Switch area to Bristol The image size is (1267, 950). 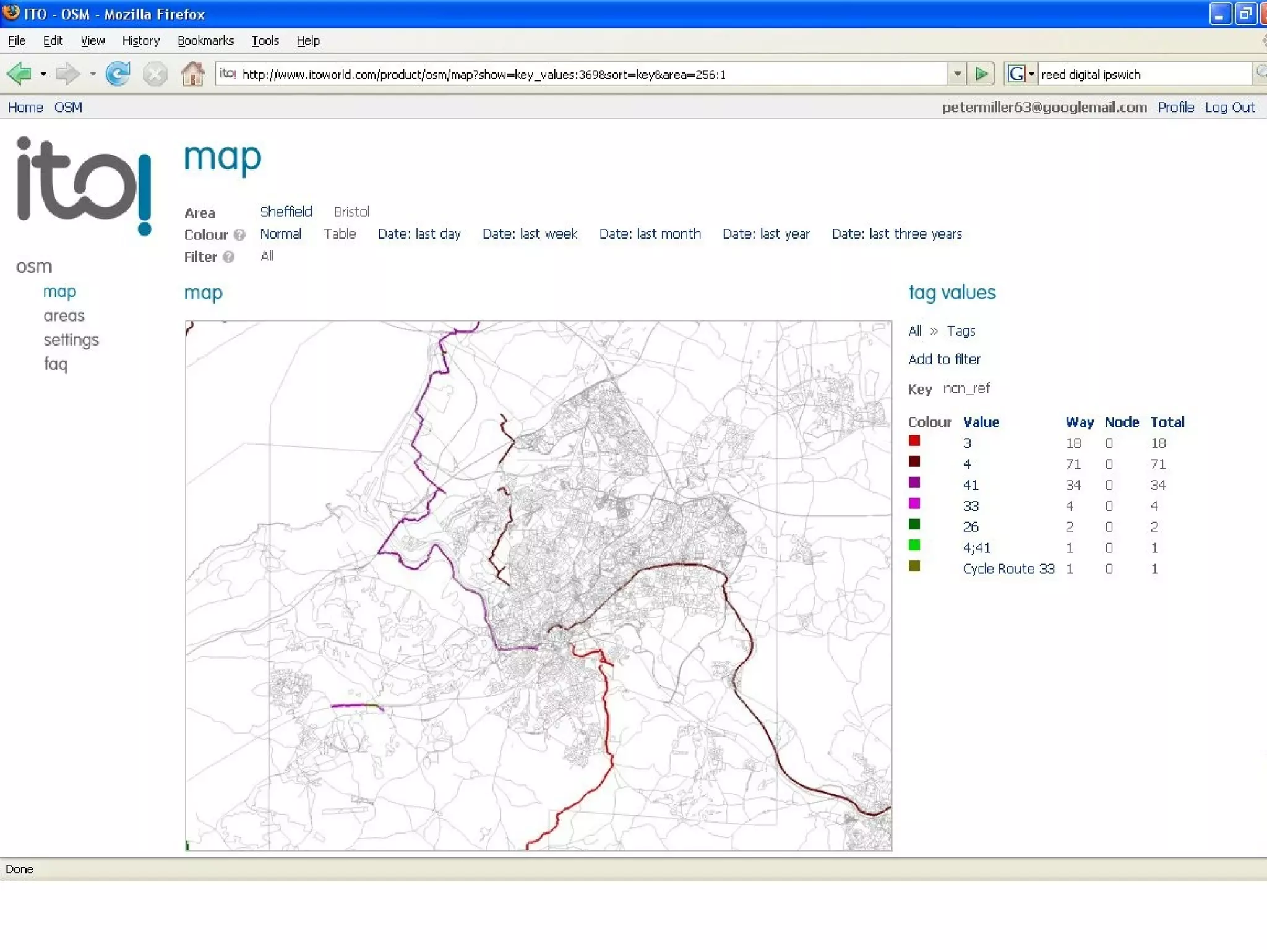[x=351, y=212]
